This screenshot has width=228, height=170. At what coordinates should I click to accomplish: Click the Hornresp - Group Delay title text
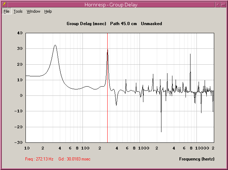[x=111, y=5]
